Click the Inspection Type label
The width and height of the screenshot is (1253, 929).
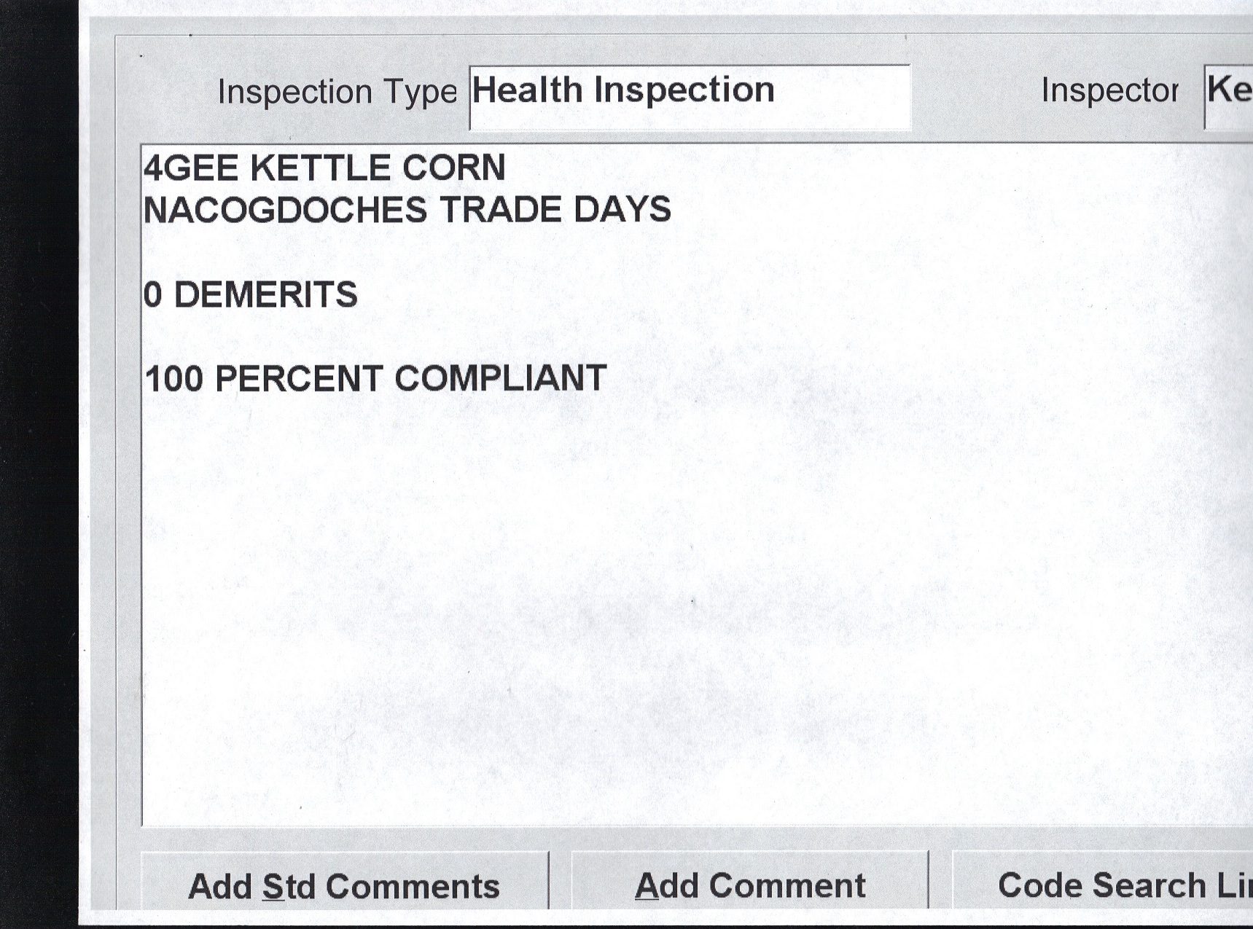click(337, 93)
